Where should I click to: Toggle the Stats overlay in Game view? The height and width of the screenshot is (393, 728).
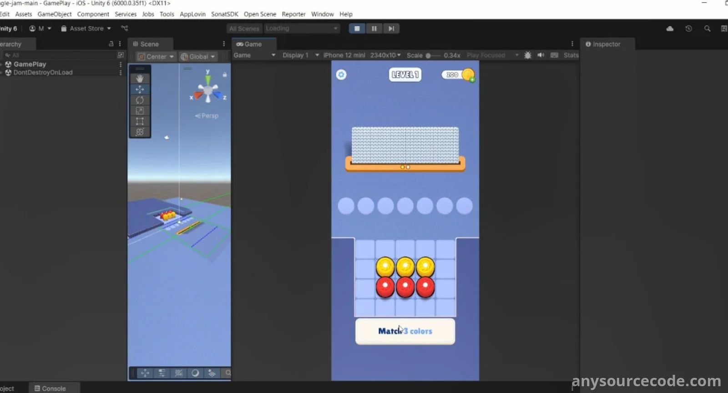click(571, 55)
